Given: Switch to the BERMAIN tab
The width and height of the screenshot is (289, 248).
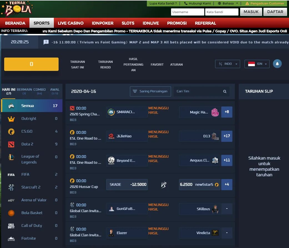Looking at the screenshot, I should point(24,91).
